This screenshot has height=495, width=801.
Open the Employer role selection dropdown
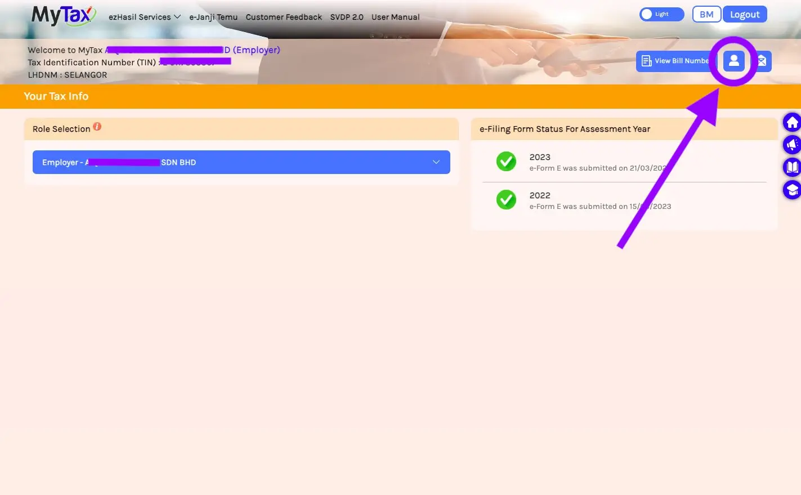241,162
